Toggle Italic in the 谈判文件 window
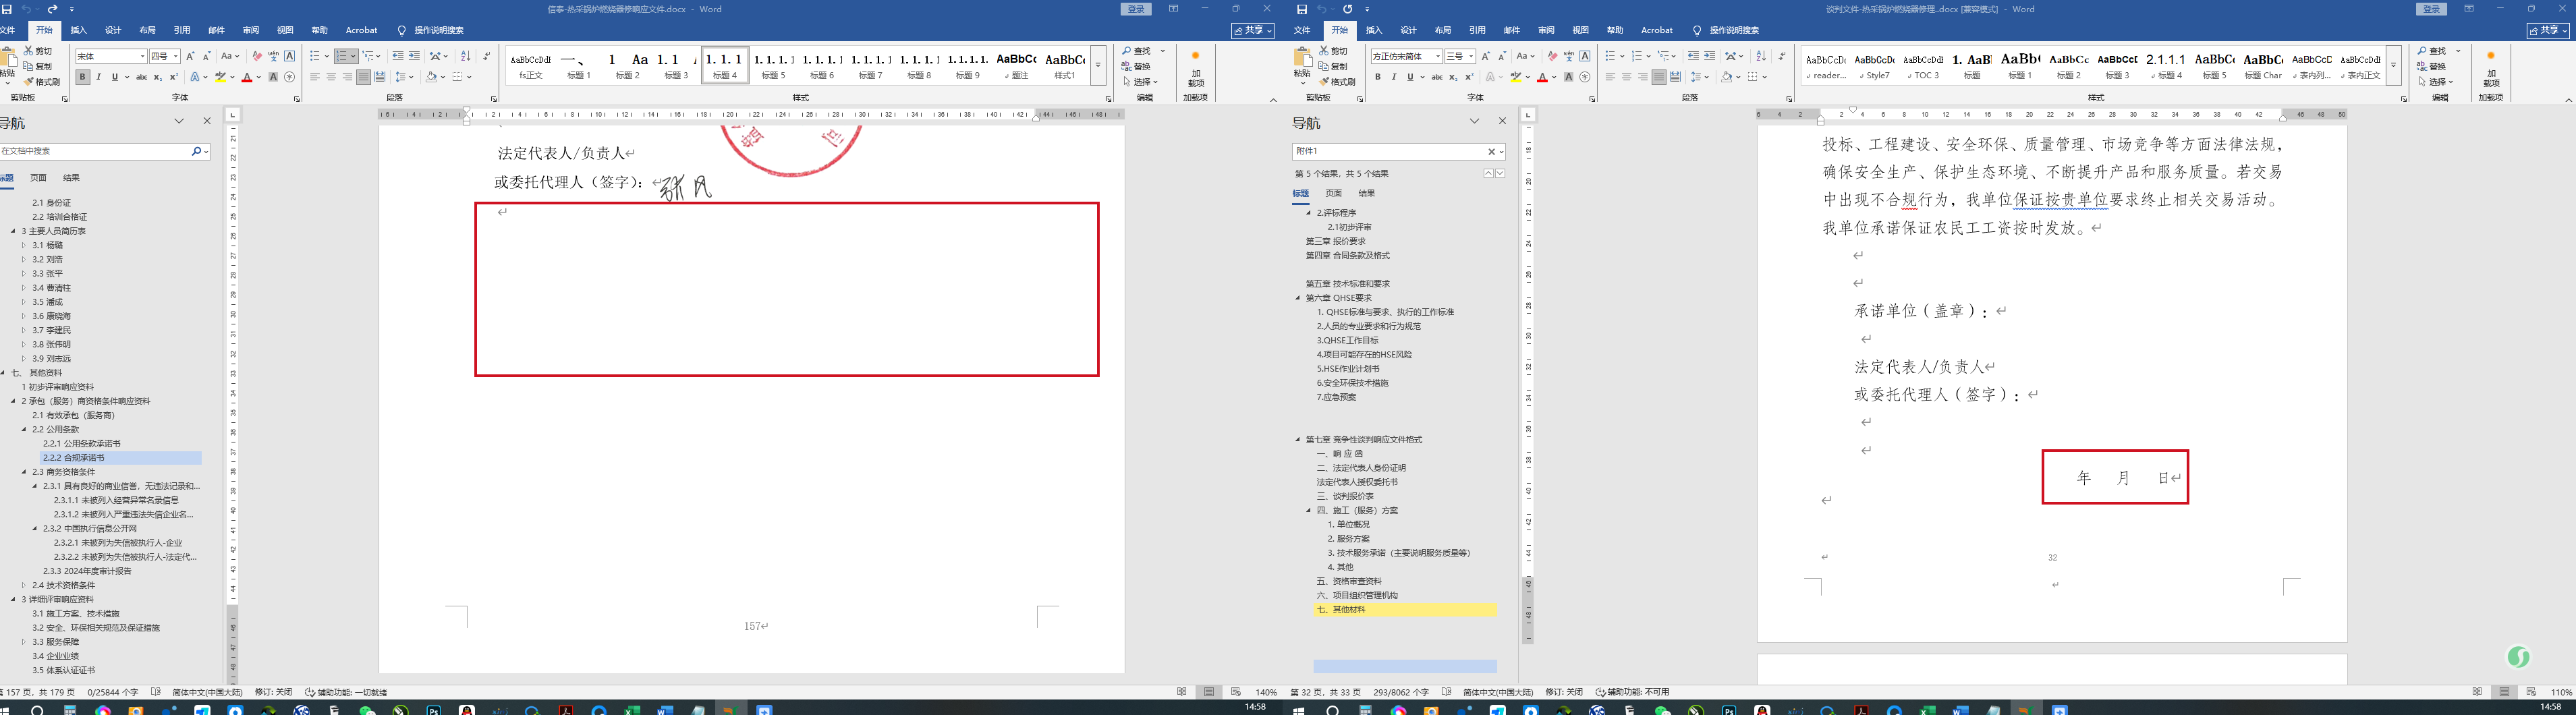This screenshot has height=715, width=2576. click(1394, 77)
